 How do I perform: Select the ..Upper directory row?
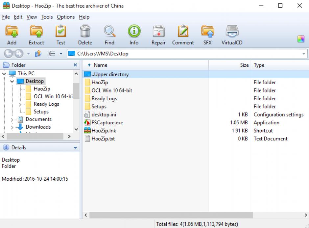[x=196, y=74]
